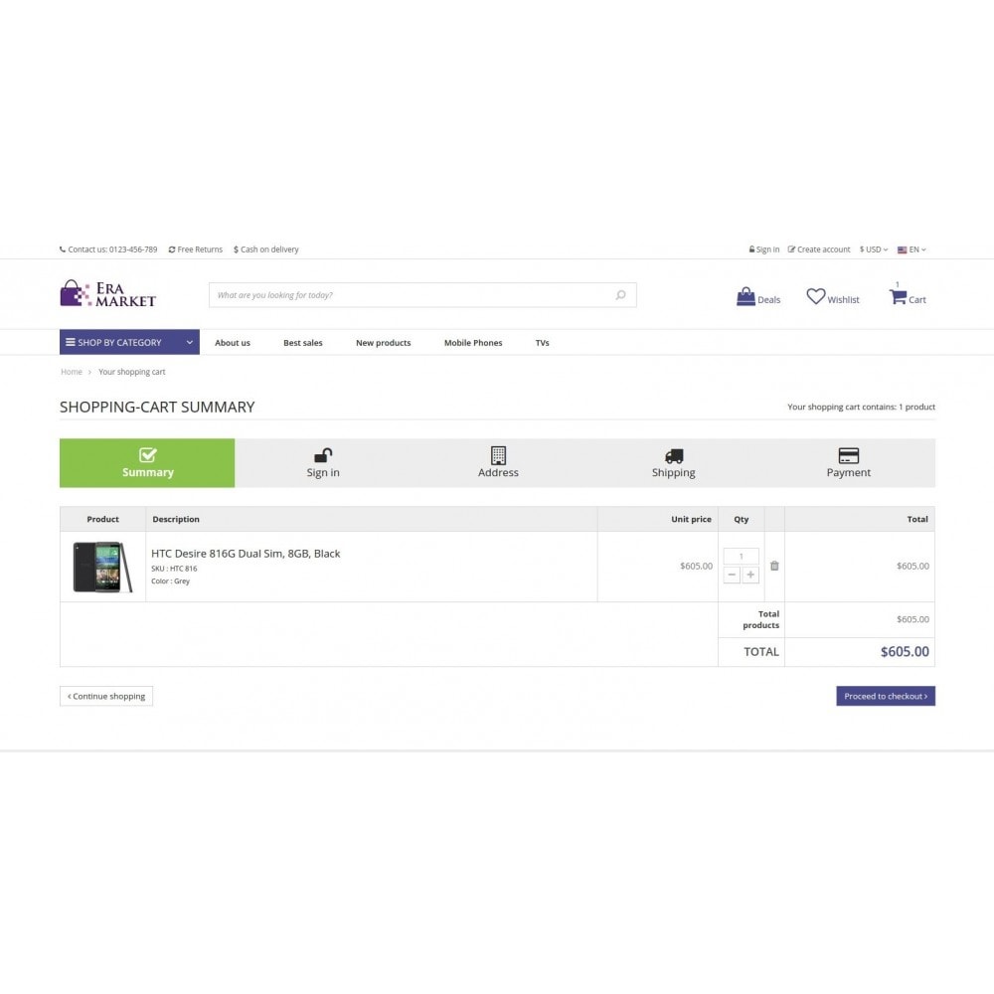Open the Mobile Phones menu item
The height and width of the screenshot is (994, 994).
pos(473,343)
